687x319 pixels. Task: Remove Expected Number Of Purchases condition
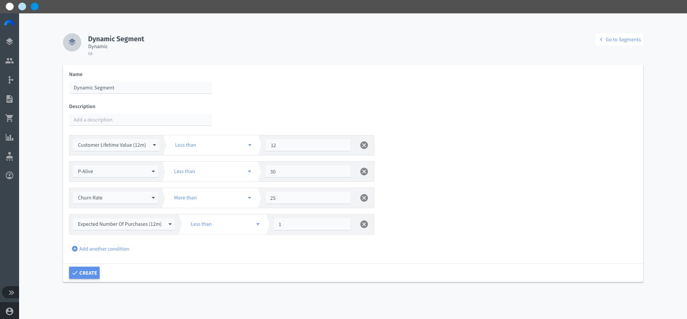[x=364, y=224]
